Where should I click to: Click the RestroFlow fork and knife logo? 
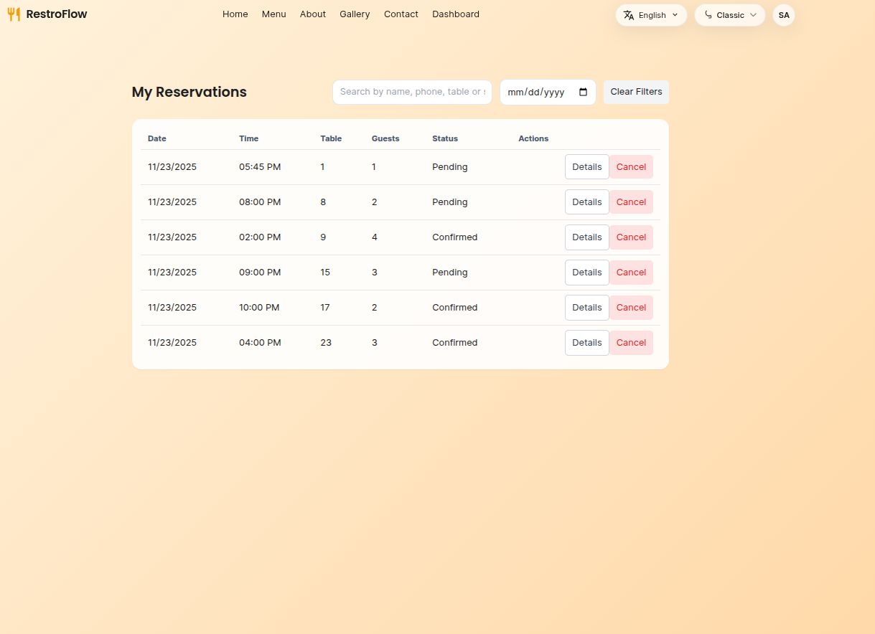14,14
